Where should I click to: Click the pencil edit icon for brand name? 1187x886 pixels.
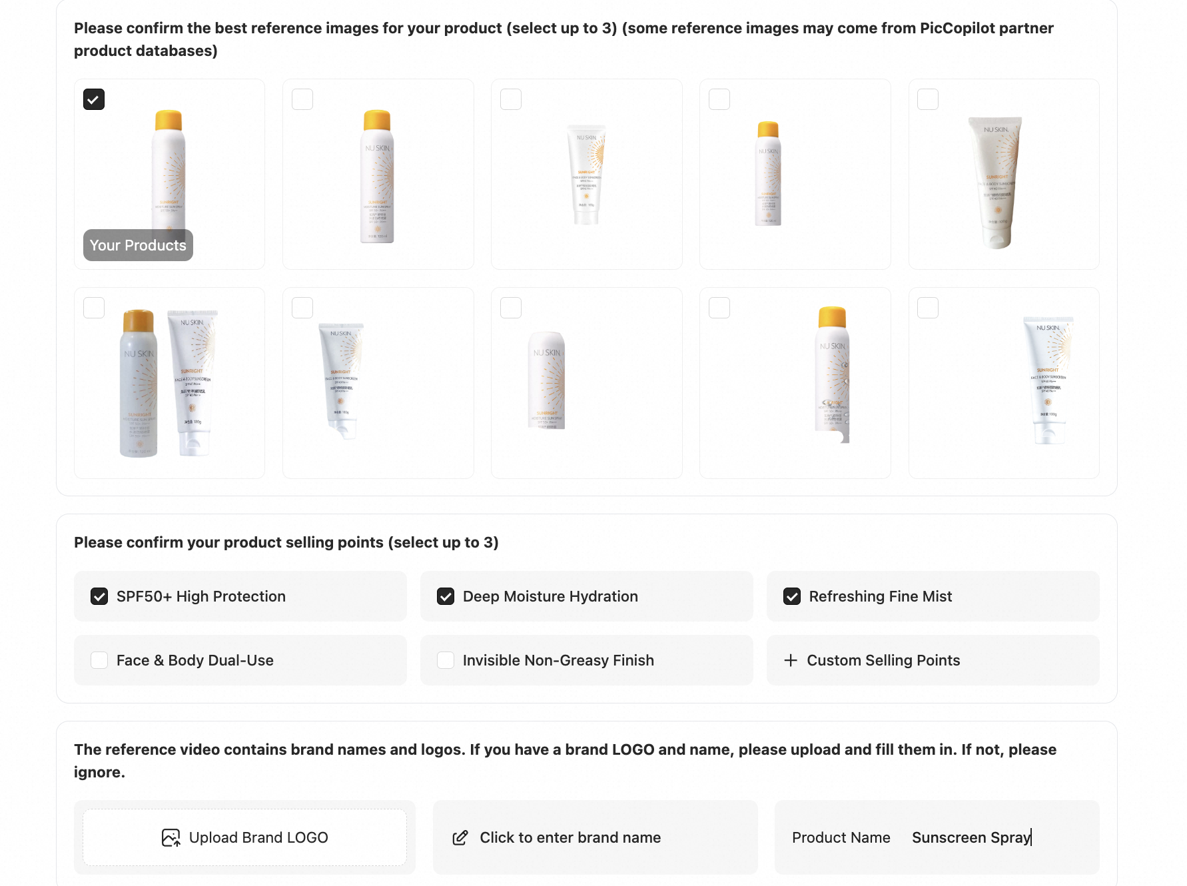coord(460,837)
